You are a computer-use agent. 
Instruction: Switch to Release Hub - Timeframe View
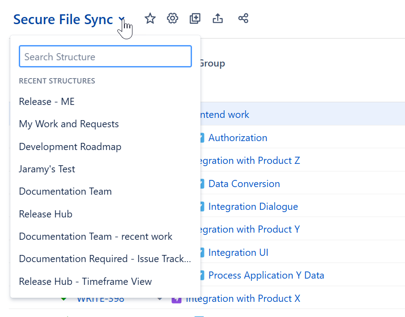click(x=85, y=281)
